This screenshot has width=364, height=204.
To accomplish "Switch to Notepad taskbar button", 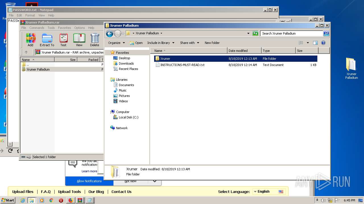I will point(90,200).
